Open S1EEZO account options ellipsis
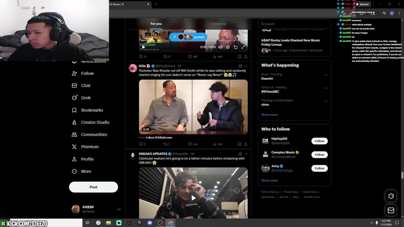Viewport: 404px width, 227px height. click(x=119, y=209)
